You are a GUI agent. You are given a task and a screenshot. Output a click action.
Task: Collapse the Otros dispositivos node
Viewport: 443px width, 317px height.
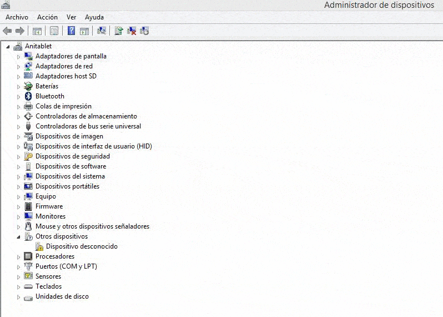tap(18, 237)
